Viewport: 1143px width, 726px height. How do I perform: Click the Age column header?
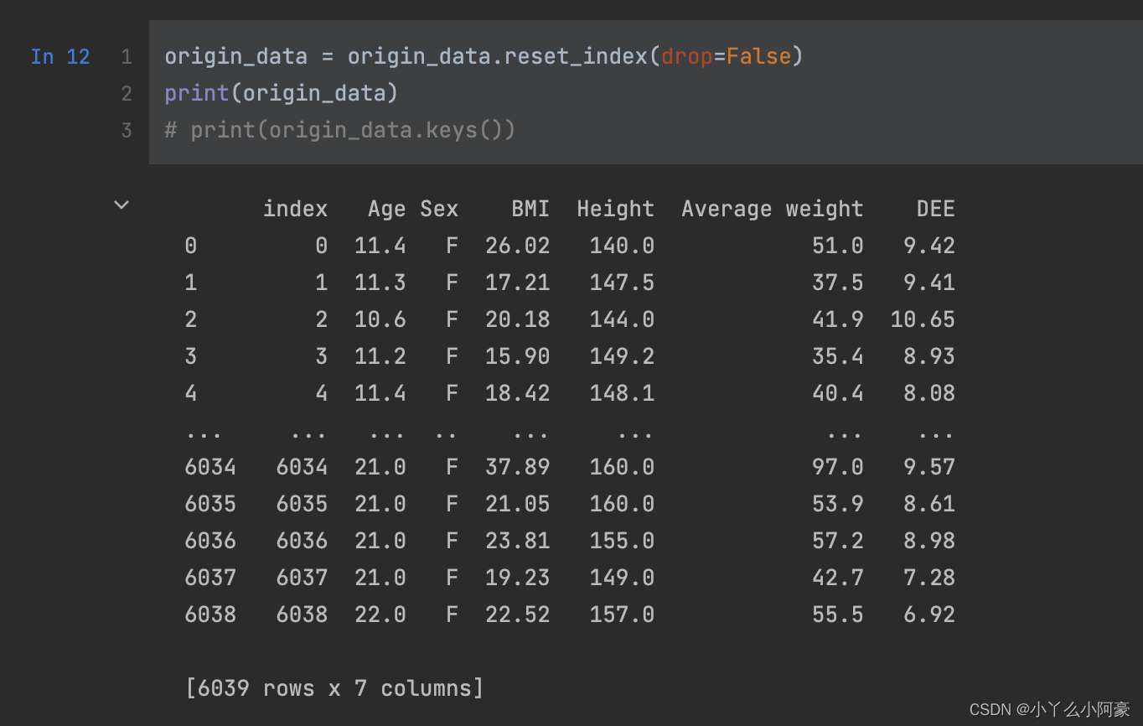(387, 209)
